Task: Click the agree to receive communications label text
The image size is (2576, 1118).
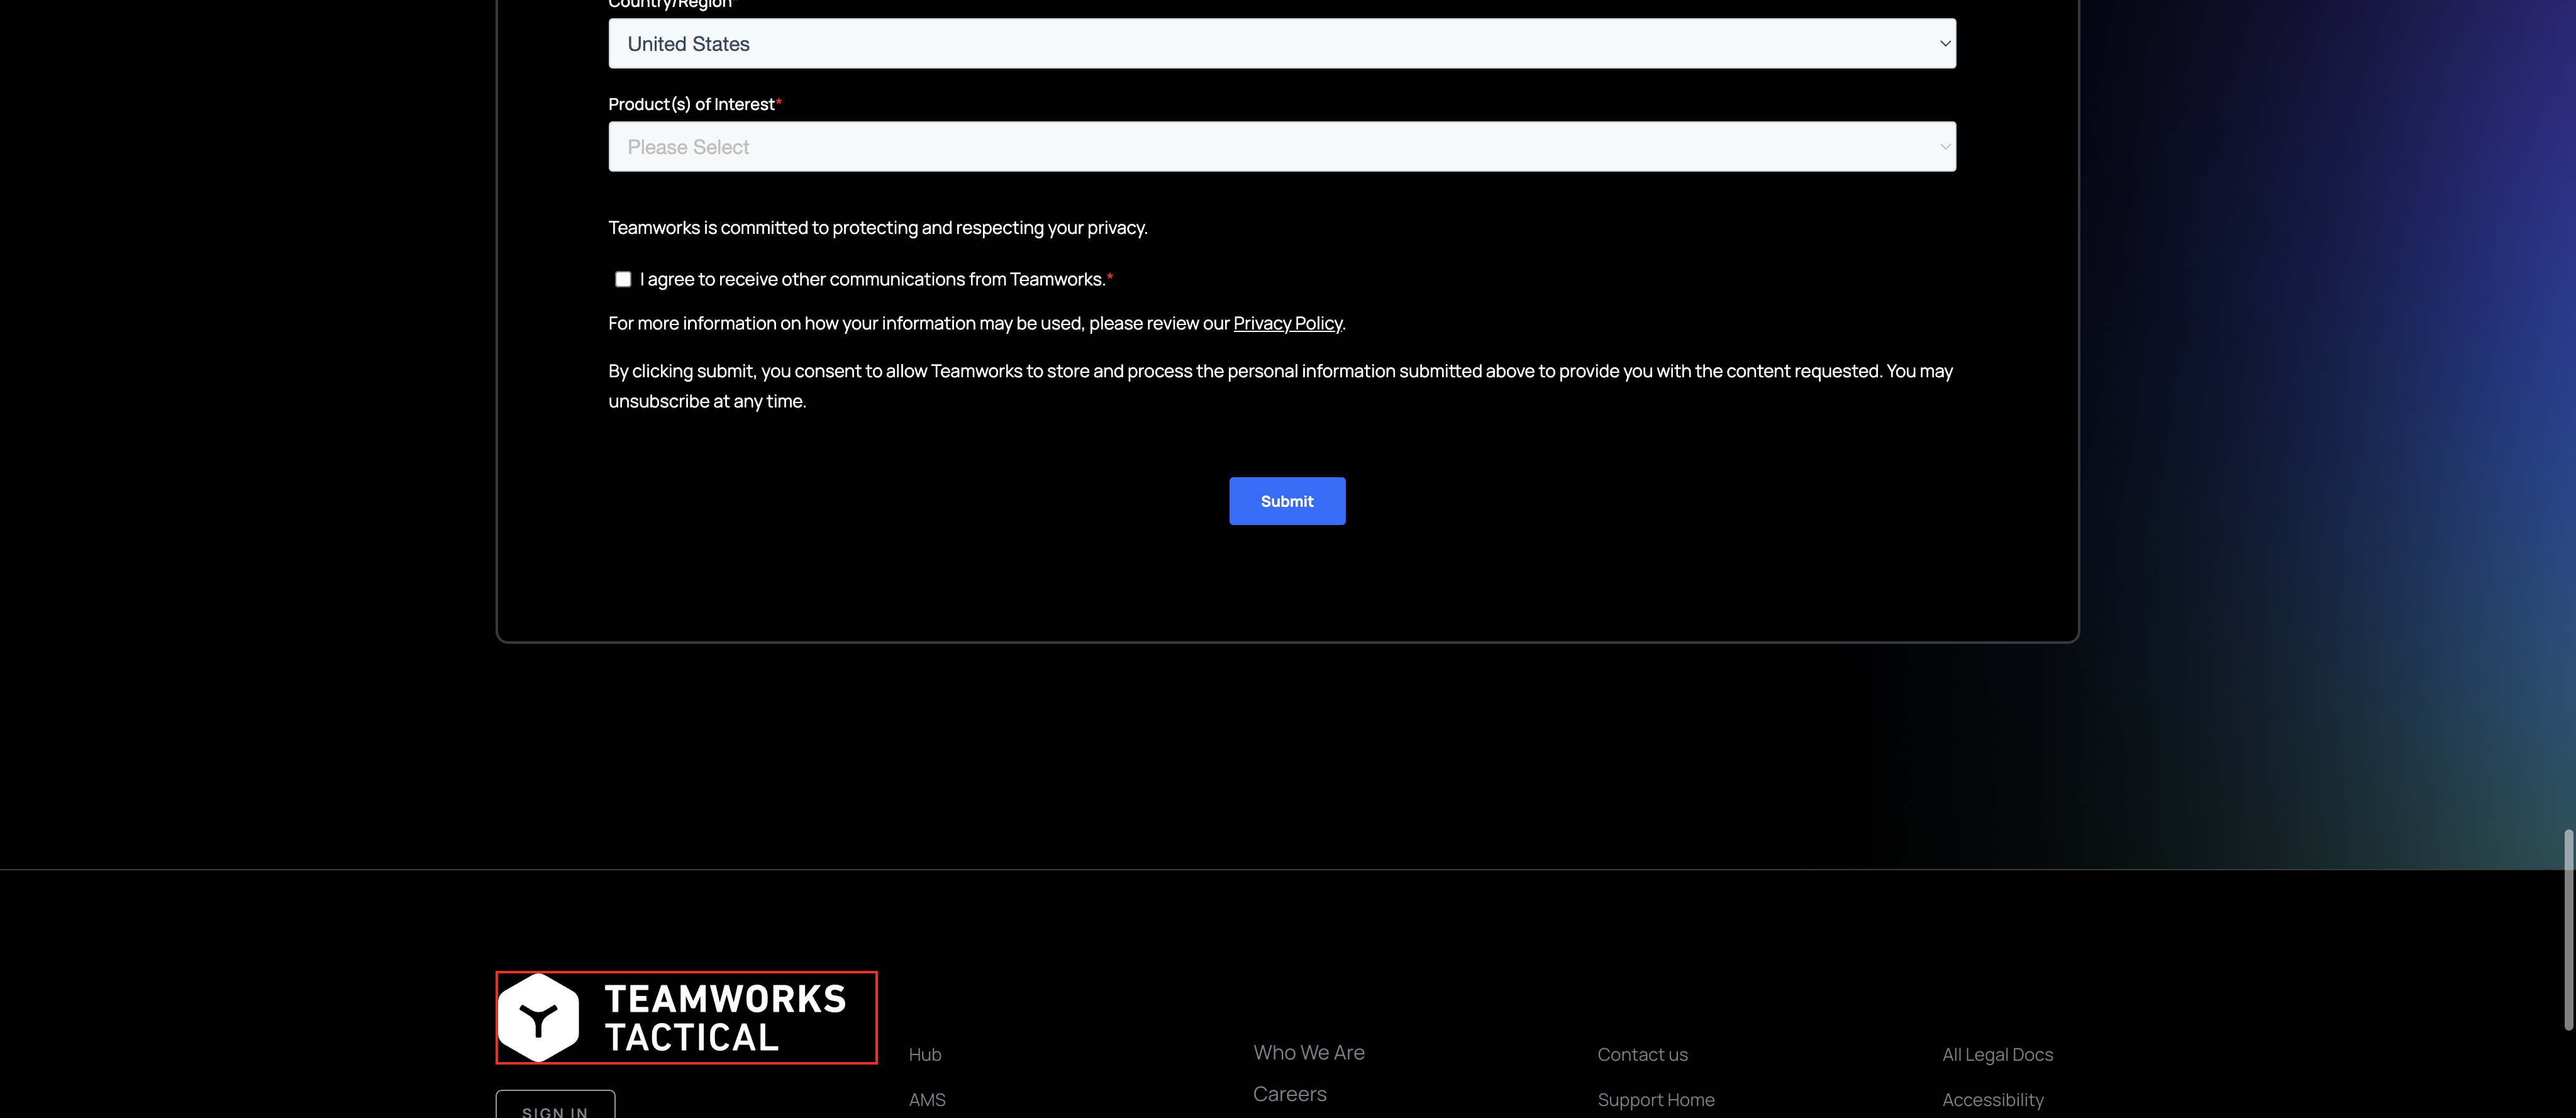Action: tap(872, 279)
